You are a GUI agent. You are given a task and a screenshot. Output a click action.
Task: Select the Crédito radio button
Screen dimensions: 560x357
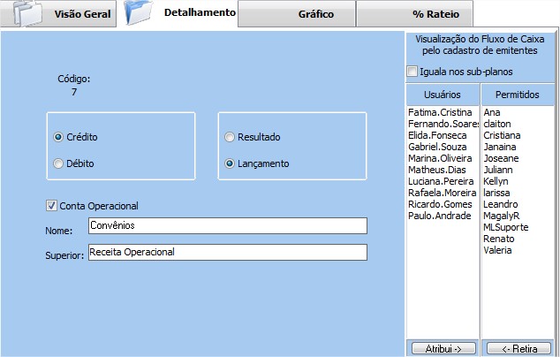tap(58, 137)
